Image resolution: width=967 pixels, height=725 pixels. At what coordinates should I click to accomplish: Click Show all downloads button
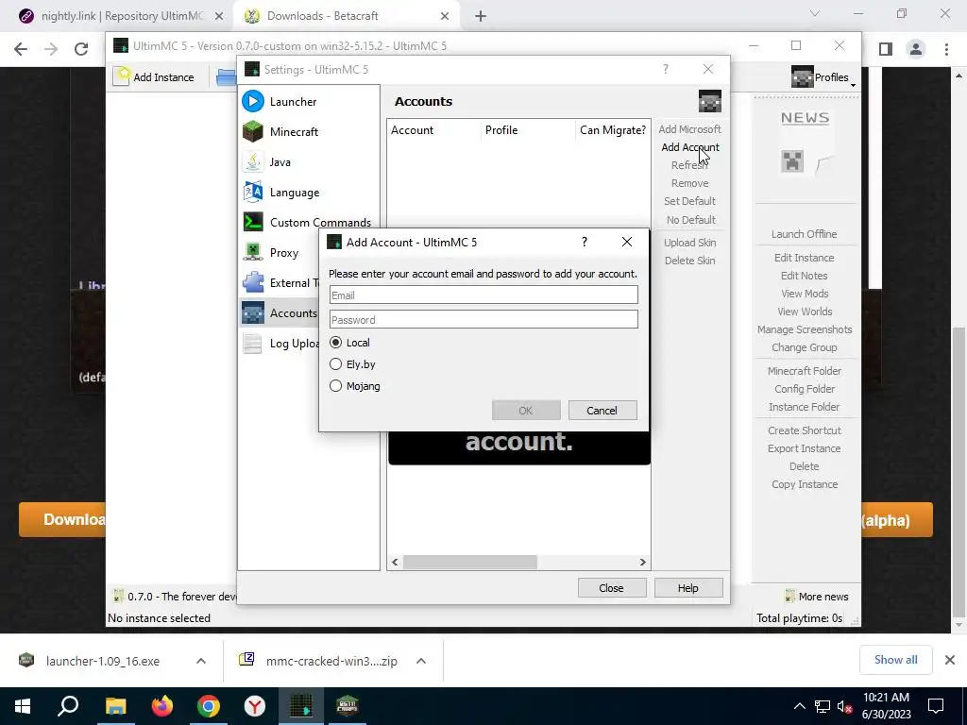click(895, 660)
